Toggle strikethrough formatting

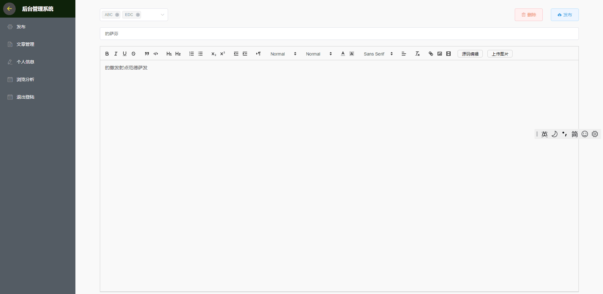133,54
